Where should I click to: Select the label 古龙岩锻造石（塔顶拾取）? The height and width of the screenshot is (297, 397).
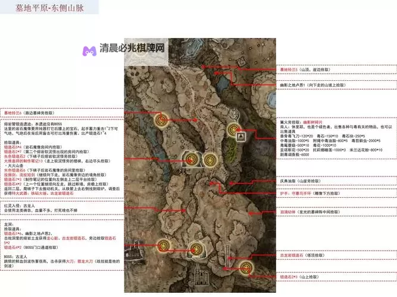302,255
